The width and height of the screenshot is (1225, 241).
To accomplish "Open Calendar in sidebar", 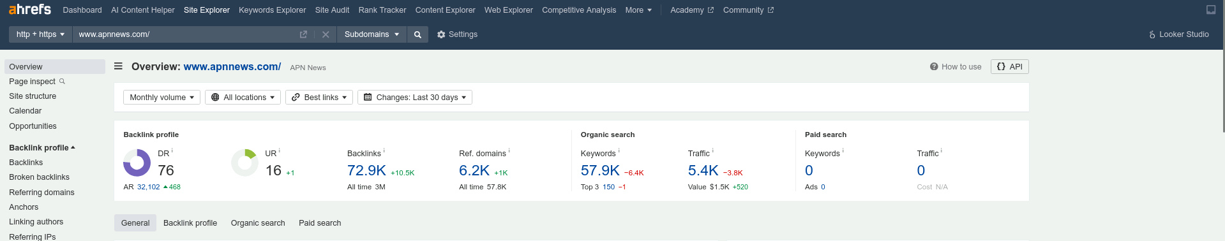I will [26, 111].
